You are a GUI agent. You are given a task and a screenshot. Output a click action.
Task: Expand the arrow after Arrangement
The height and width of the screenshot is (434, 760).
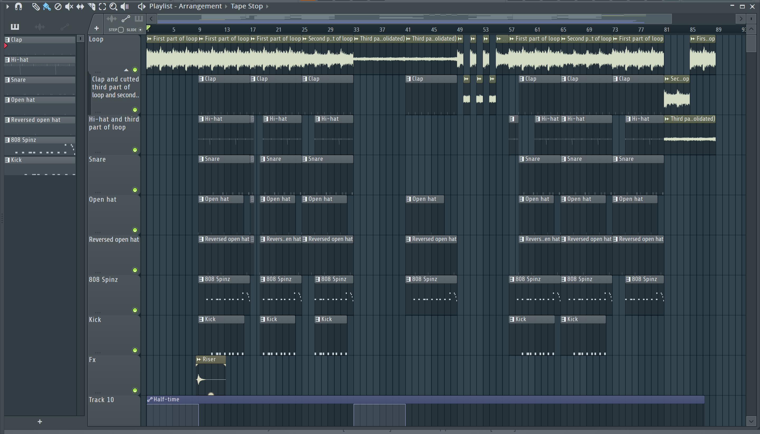[226, 6]
